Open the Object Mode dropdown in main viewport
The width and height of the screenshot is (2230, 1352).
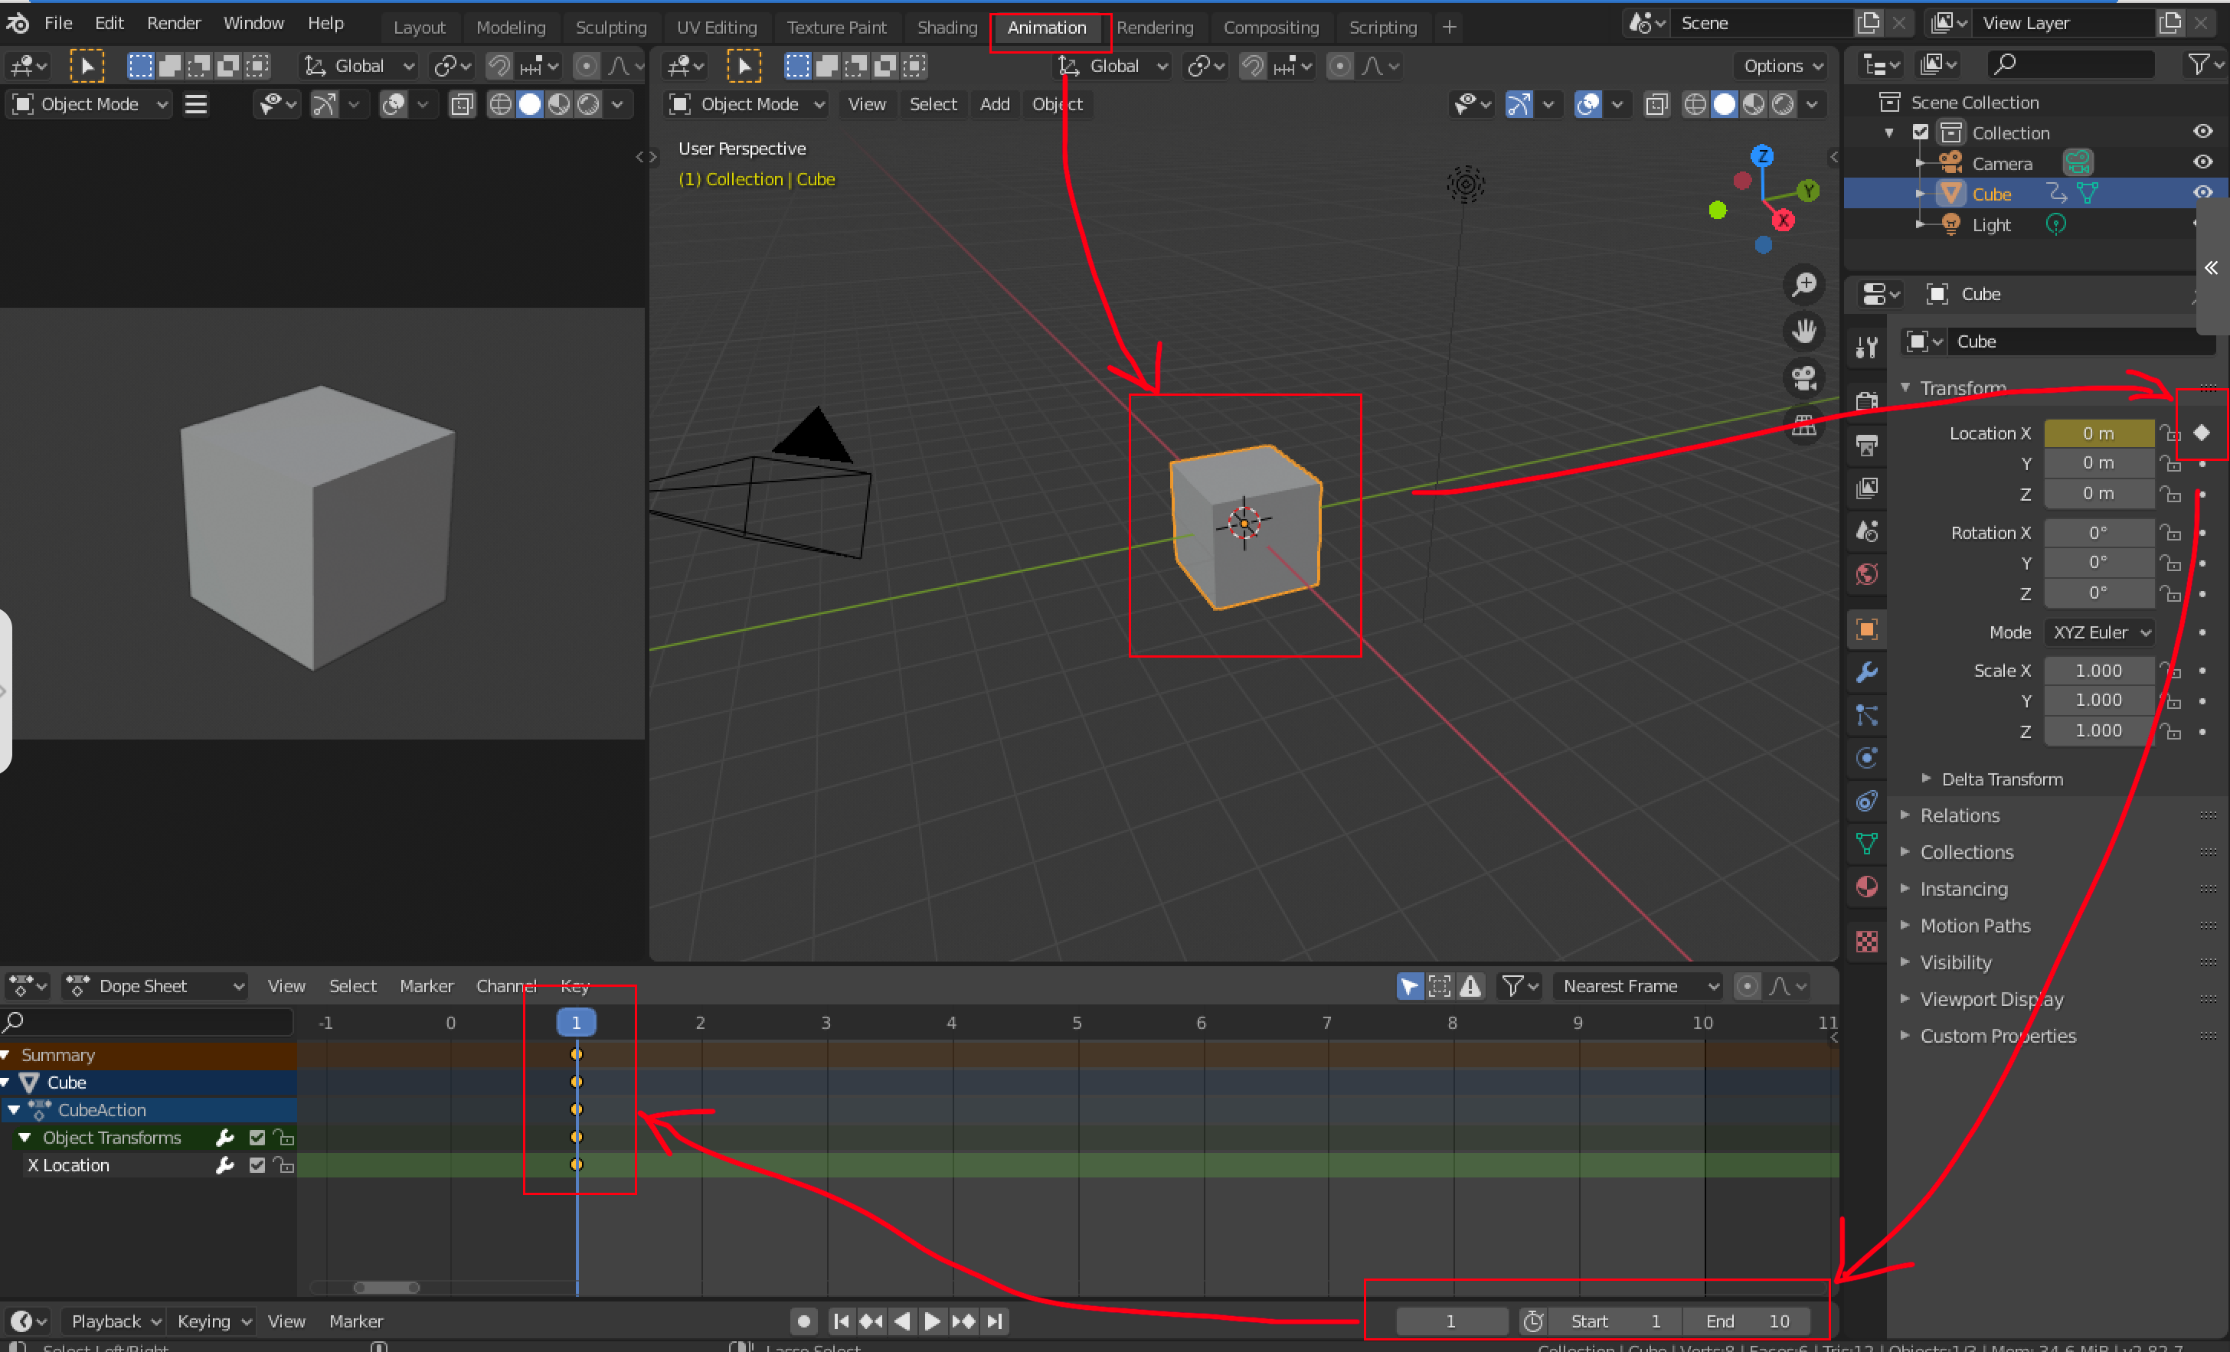[x=747, y=104]
